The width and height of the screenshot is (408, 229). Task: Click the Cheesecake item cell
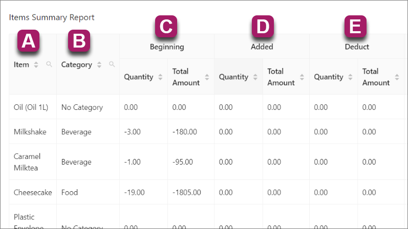point(33,193)
